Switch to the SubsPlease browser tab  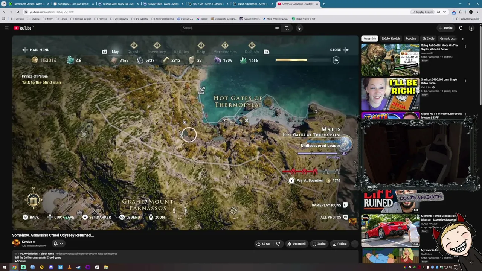pyautogui.click(x=73, y=4)
